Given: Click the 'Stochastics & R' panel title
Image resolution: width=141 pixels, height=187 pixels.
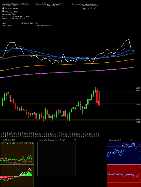Looking at the screenshot, I should [x=115, y=140].
